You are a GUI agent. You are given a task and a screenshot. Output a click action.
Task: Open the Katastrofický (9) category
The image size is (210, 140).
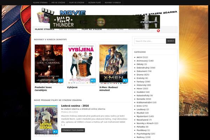point(145,96)
